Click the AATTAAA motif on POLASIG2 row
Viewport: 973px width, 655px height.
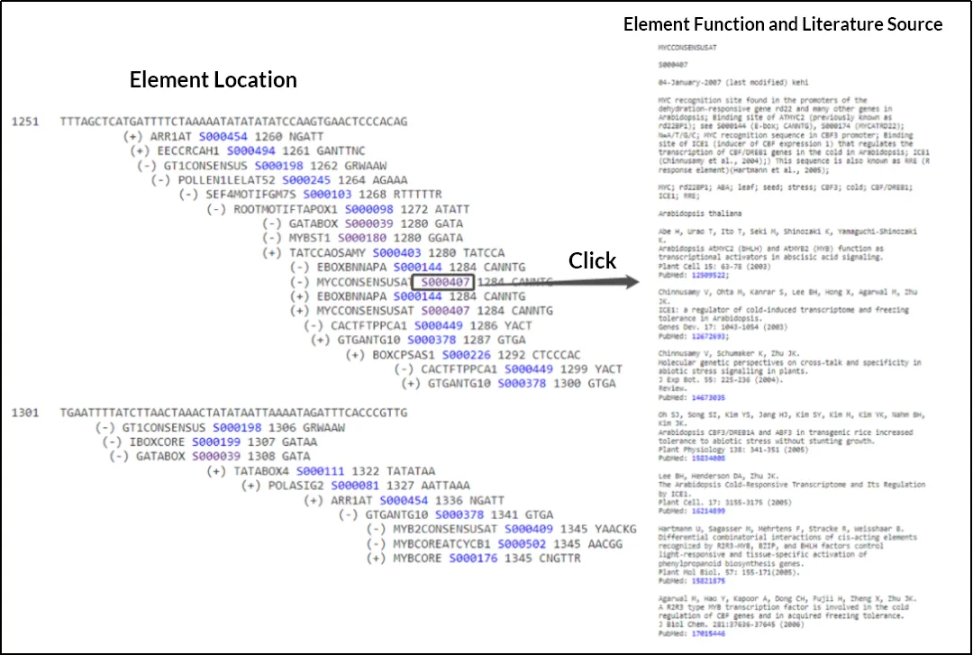click(445, 486)
